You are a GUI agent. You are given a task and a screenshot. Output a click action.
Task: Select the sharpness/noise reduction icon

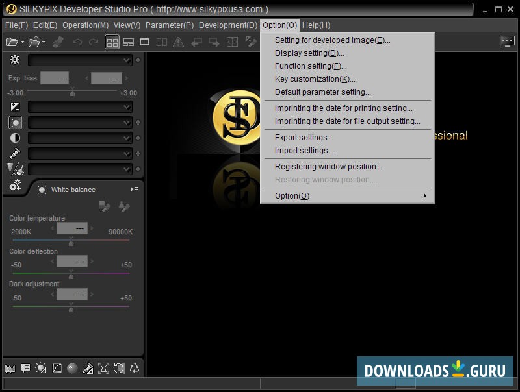(x=15, y=169)
